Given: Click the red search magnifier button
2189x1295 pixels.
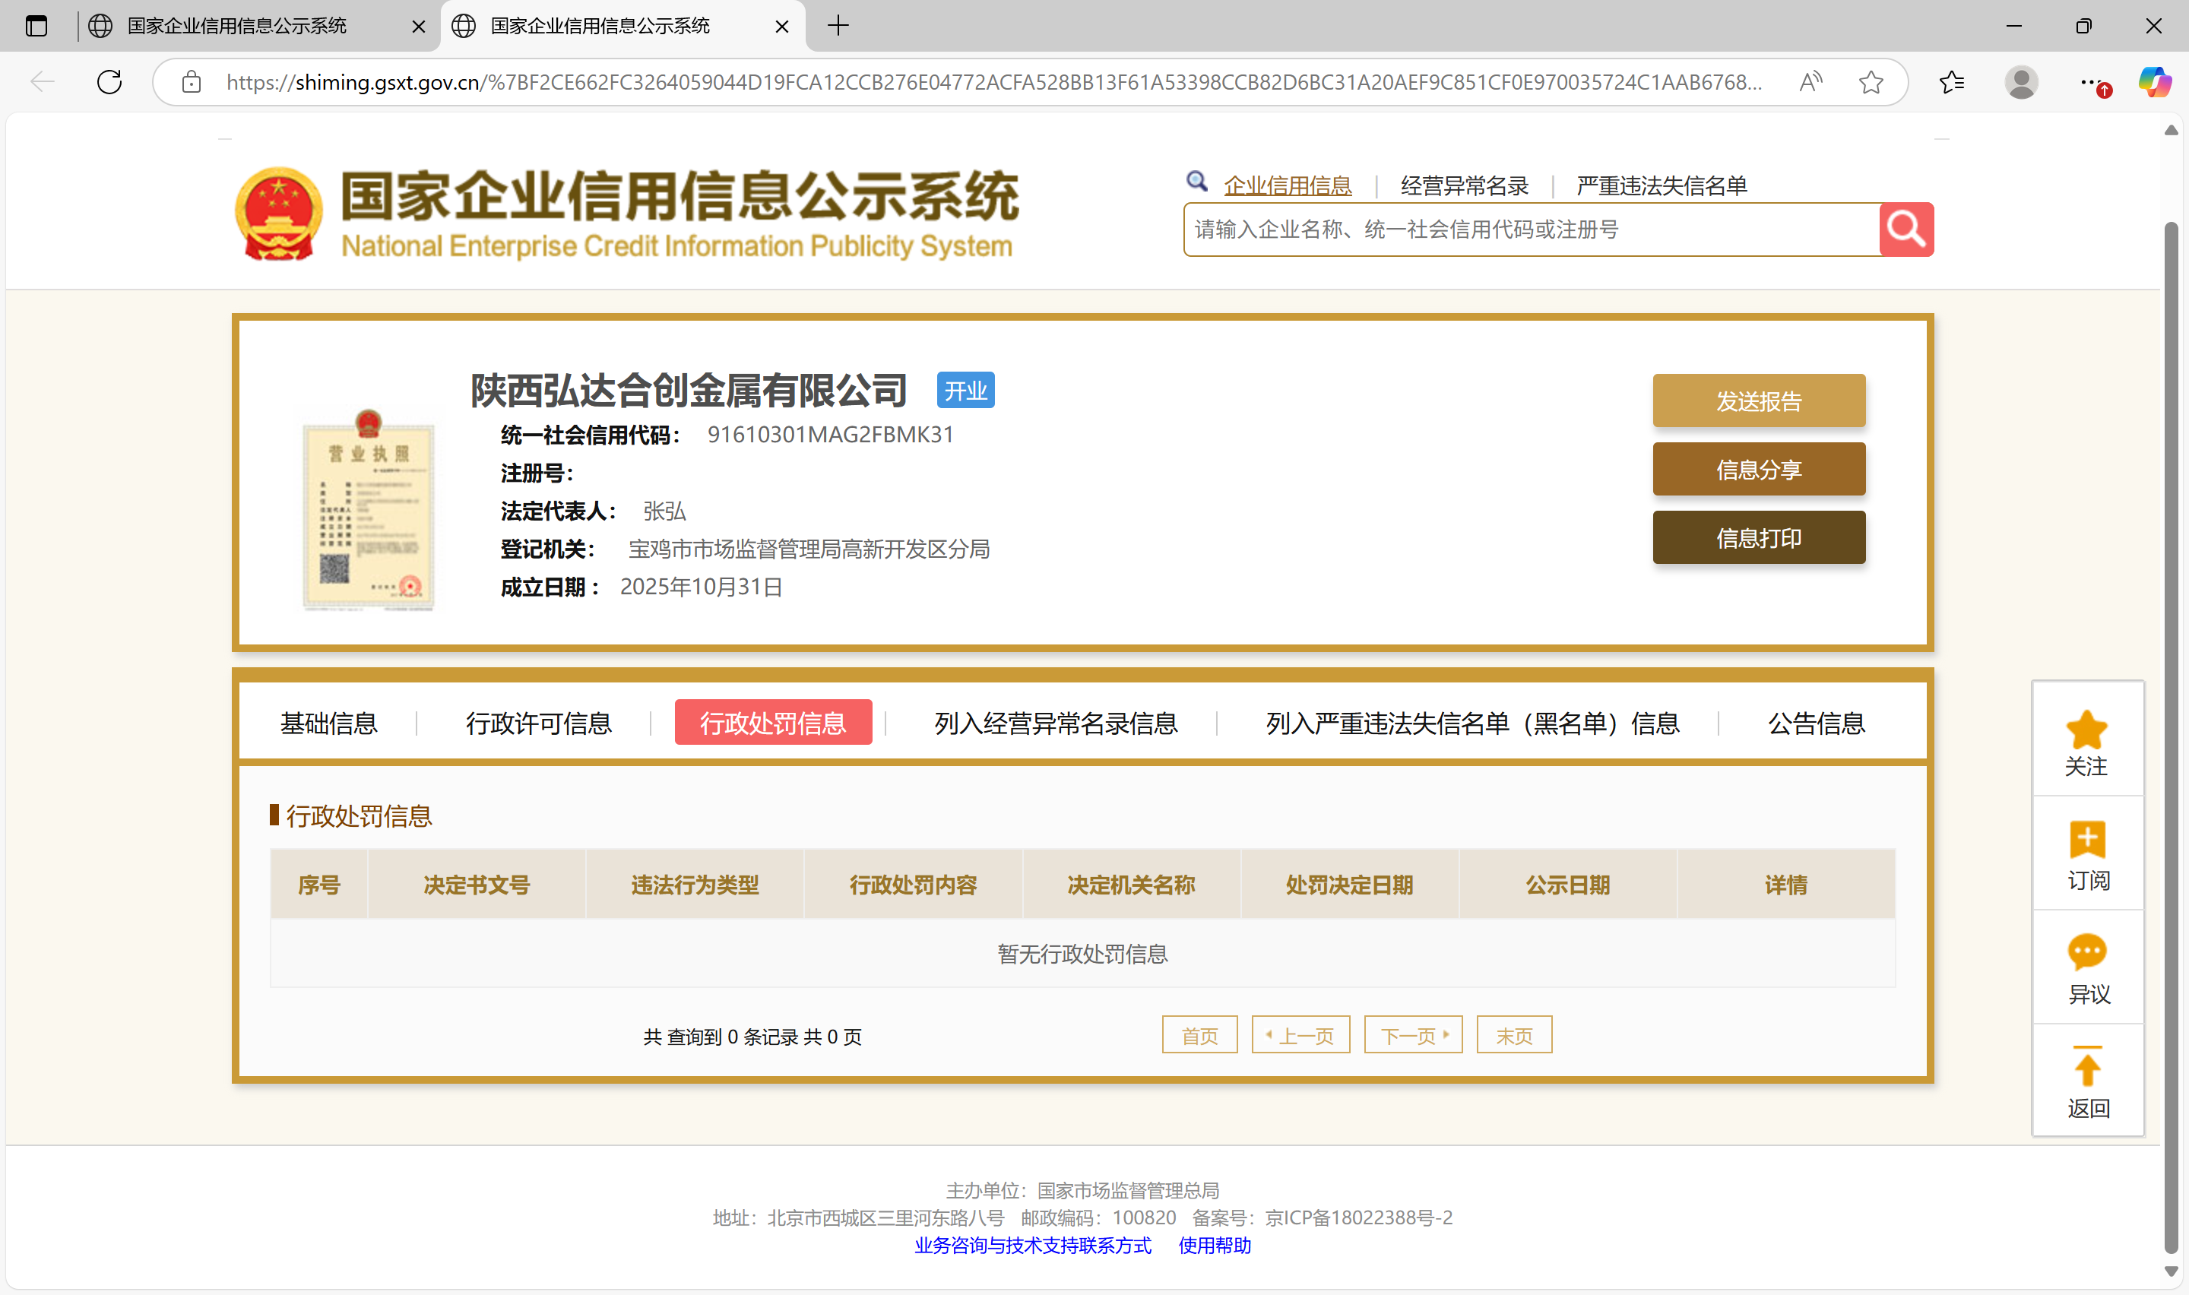Looking at the screenshot, I should [1905, 230].
